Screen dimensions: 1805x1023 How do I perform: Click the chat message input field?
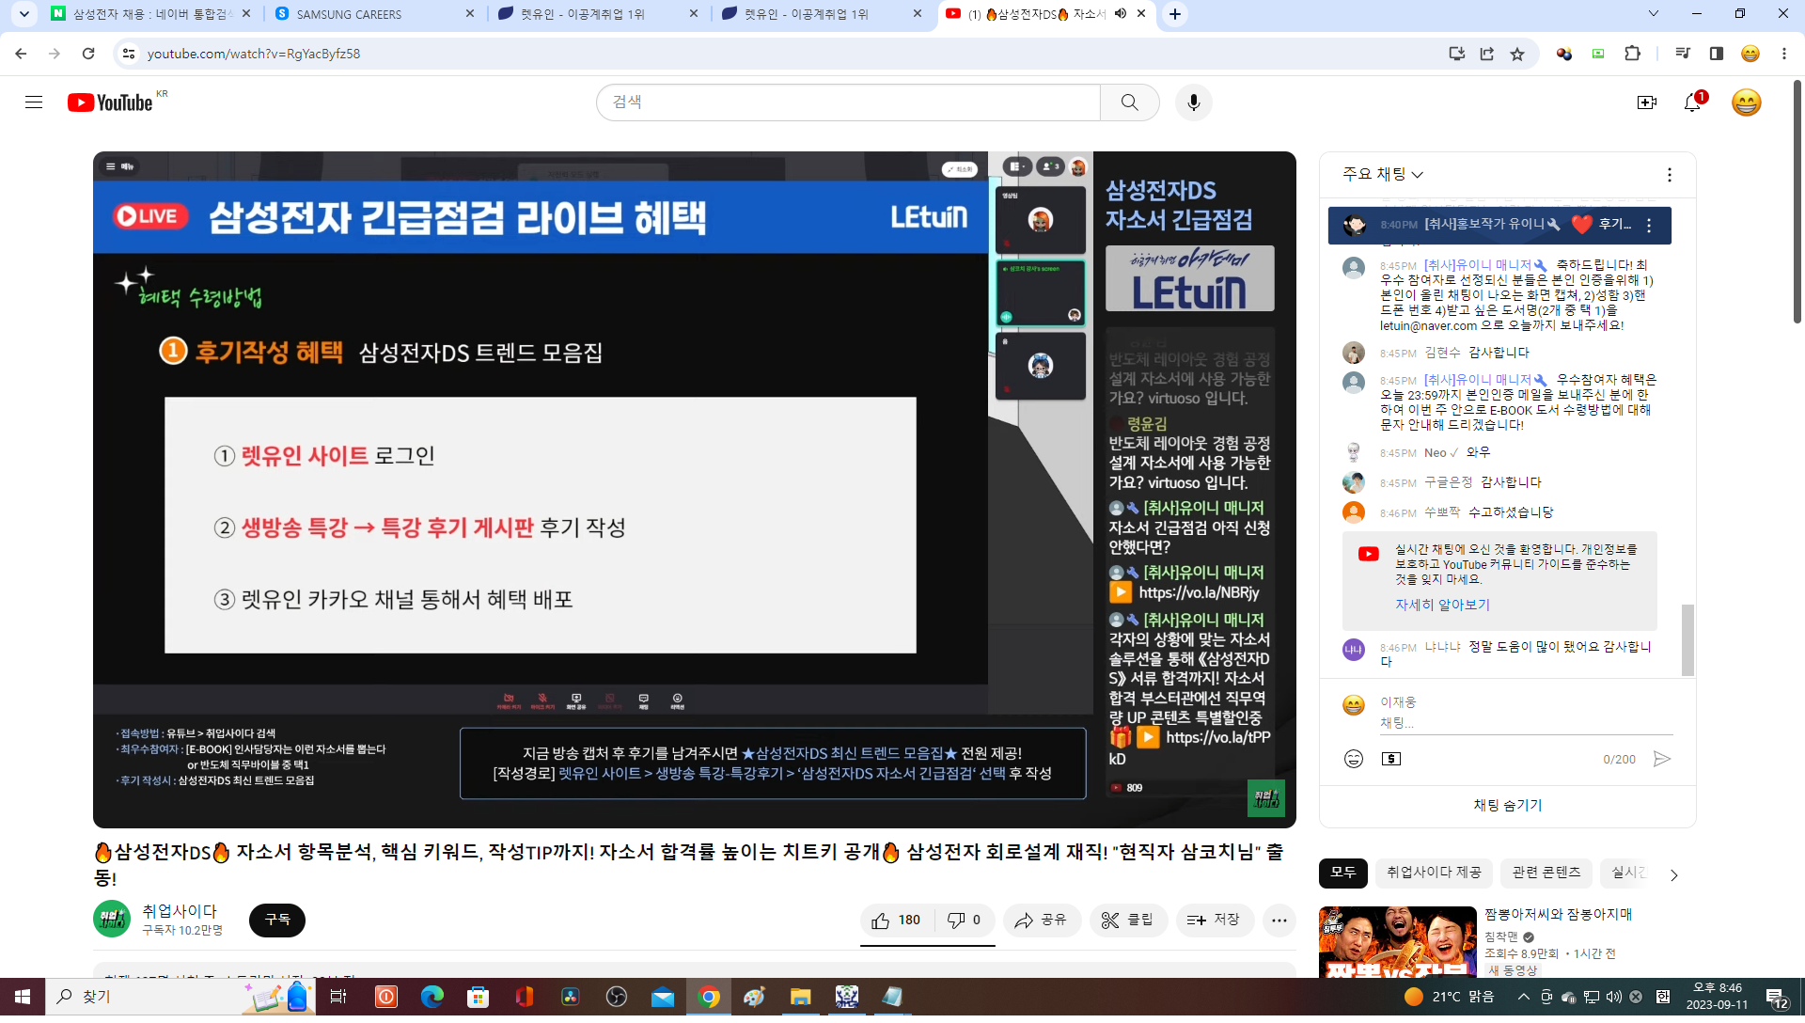[1526, 724]
